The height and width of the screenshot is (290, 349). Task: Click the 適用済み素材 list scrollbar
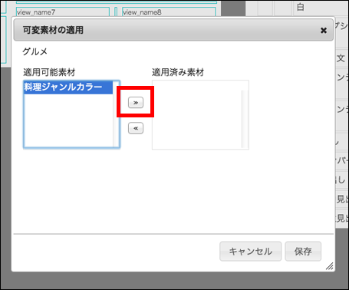point(245,119)
